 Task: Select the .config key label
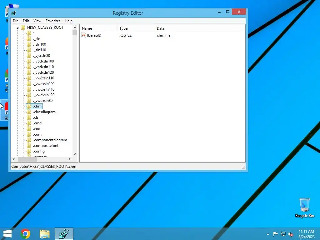(39, 151)
